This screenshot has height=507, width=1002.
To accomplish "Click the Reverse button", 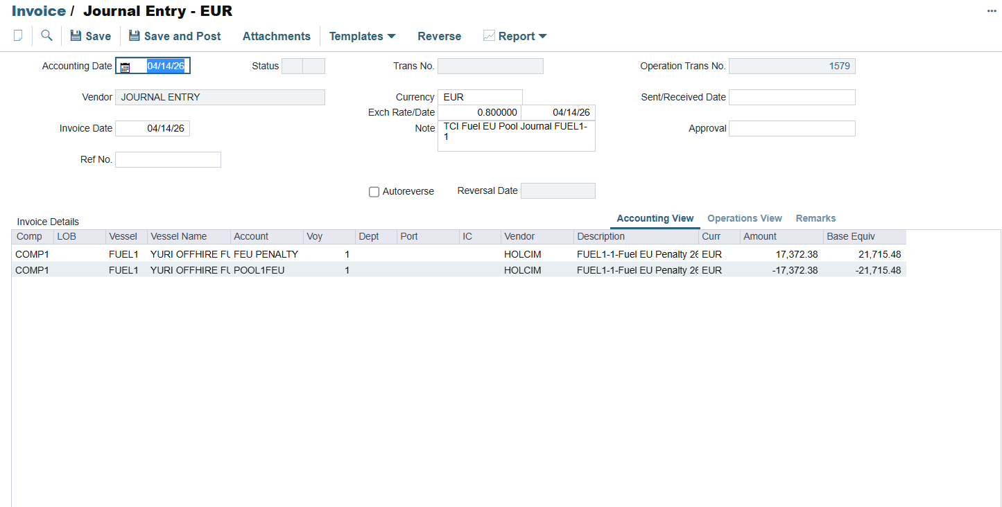I will pos(439,36).
